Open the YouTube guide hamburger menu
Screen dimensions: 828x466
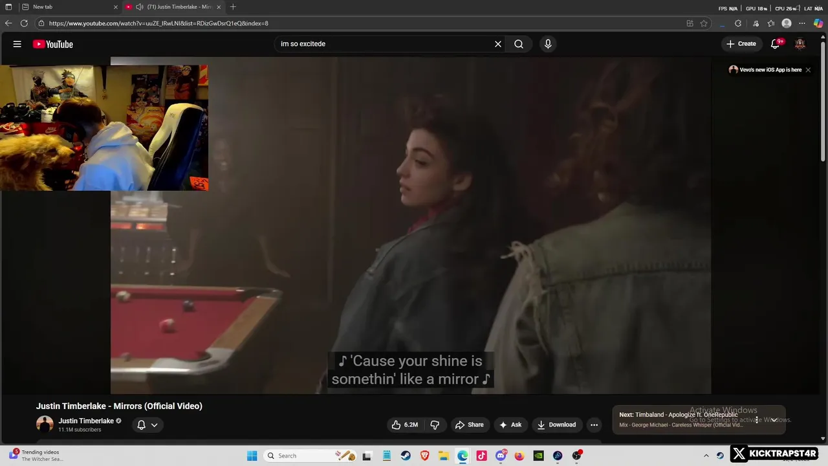[x=17, y=44]
